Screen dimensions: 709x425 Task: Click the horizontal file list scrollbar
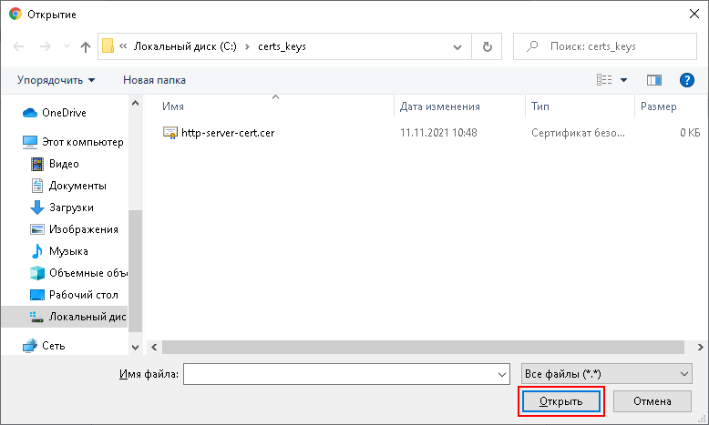(x=423, y=347)
